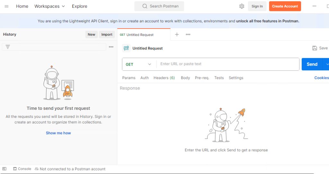Expand the Send button arrow options

(x=327, y=64)
